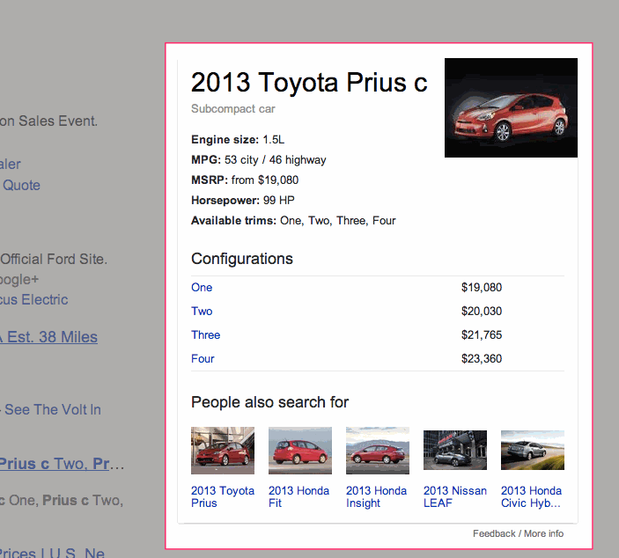
Task: Open the 'Four' trim configuration link
Action: click(203, 359)
